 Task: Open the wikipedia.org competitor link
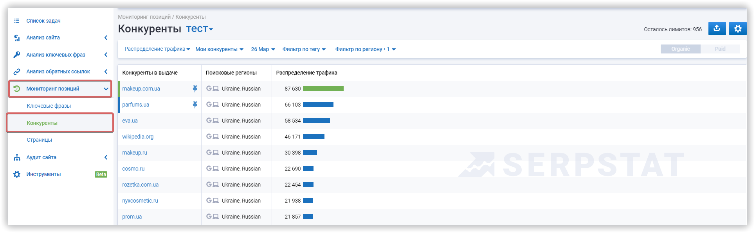[x=138, y=137]
